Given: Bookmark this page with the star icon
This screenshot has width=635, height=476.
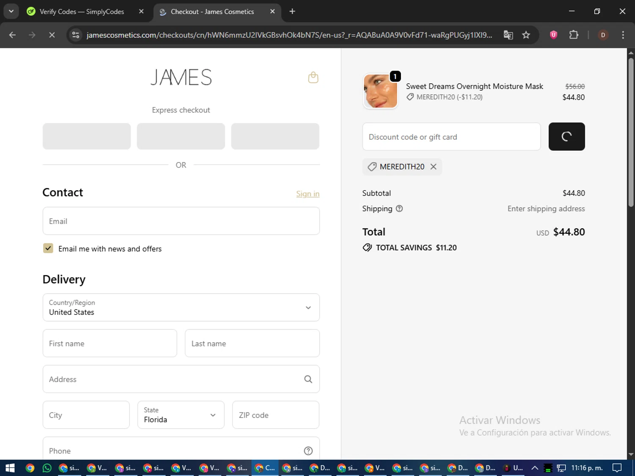Looking at the screenshot, I should (x=526, y=35).
